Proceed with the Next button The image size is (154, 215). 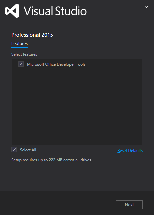pyautogui.click(x=129, y=205)
